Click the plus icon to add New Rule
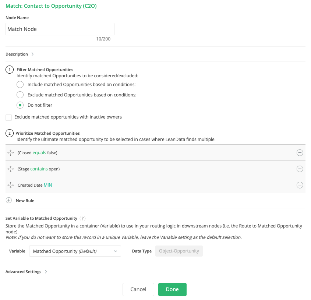Image resolution: width=311 pixels, height=300 pixels. point(9,201)
